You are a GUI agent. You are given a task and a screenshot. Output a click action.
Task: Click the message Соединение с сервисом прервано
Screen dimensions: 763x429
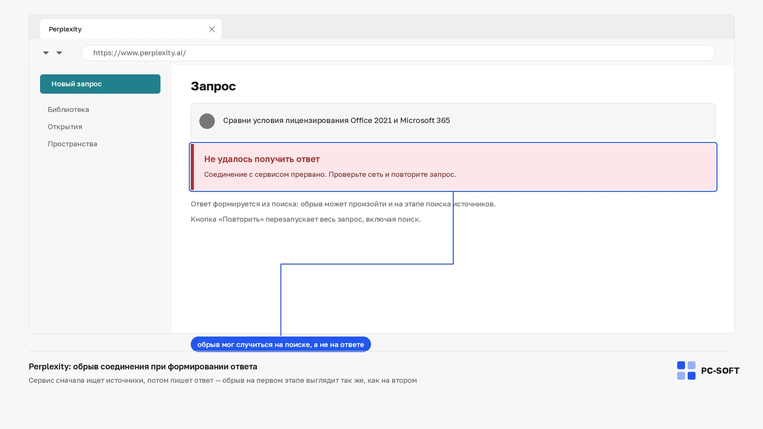[330, 174]
